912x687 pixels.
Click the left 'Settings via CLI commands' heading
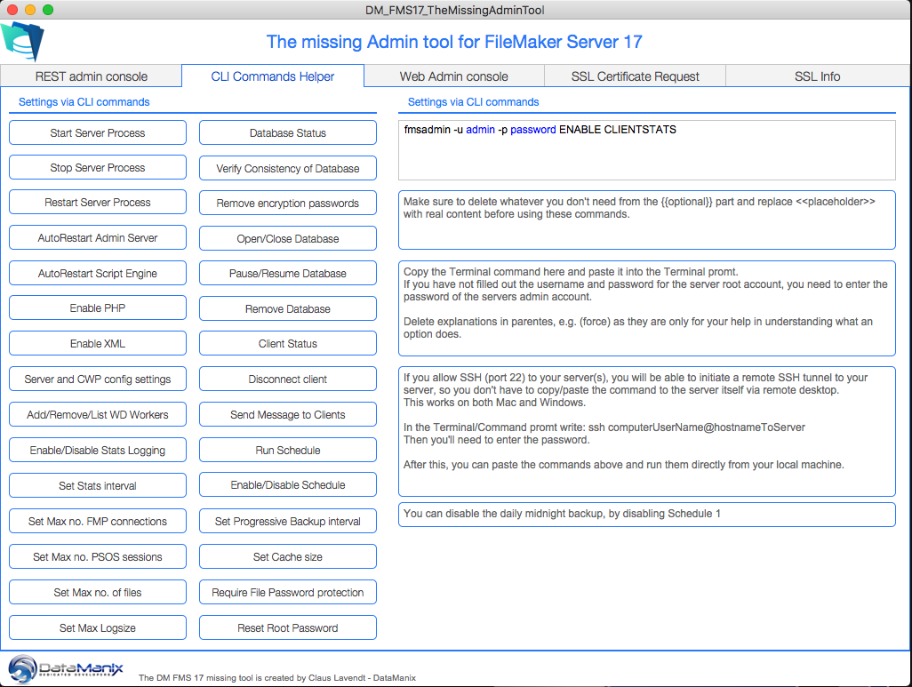(84, 102)
